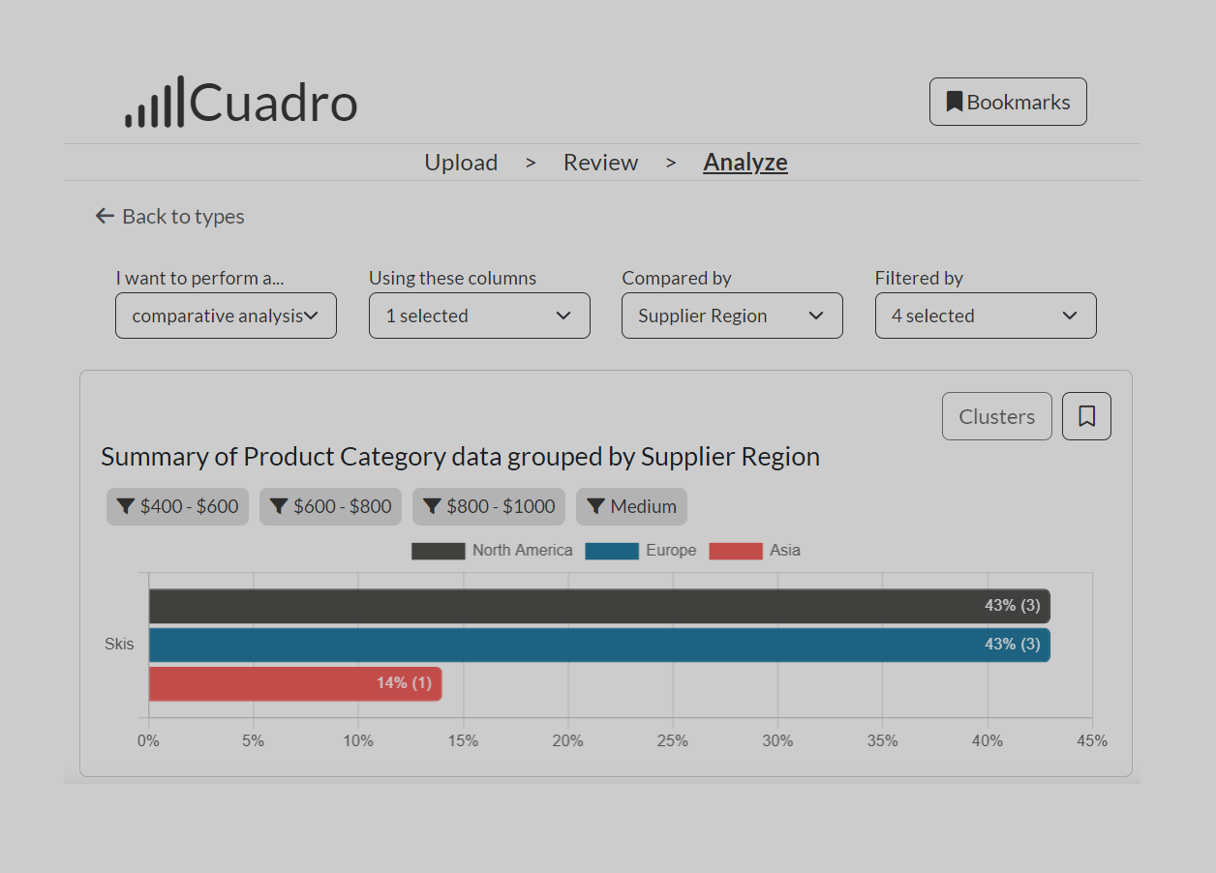The width and height of the screenshot is (1216, 873).
Task: Click the Medium filter chip
Action: pyautogui.click(x=631, y=506)
